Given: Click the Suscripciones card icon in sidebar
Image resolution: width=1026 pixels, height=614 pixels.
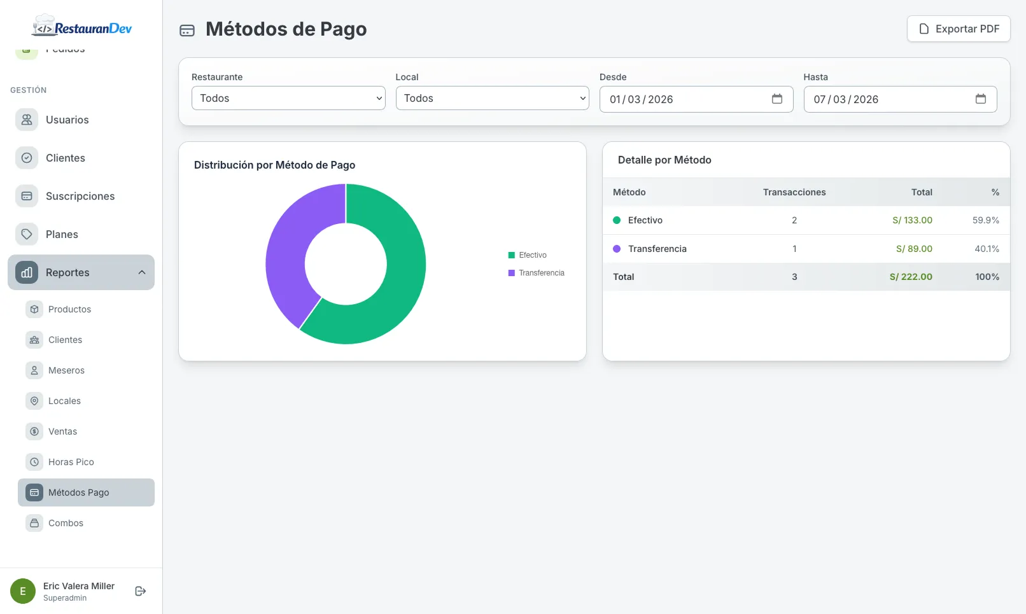Looking at the screenshot, I should point(27,196).
